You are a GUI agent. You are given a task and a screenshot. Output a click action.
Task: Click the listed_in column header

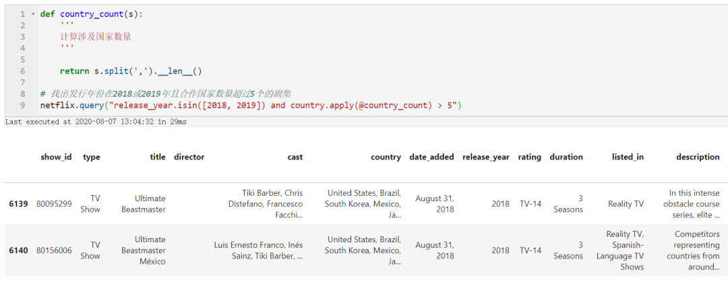coord(628,157)
